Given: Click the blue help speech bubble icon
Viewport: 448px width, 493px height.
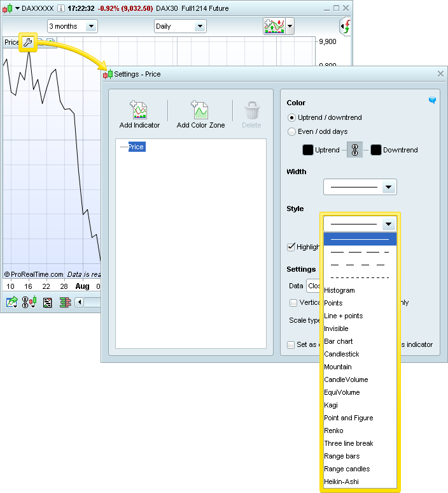Looking at the screenshot, I should [x=432, y=100].
